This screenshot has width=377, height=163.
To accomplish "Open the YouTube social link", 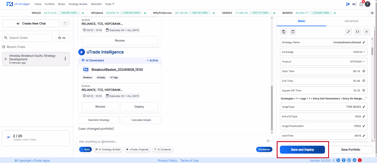I will click(360, 160).
